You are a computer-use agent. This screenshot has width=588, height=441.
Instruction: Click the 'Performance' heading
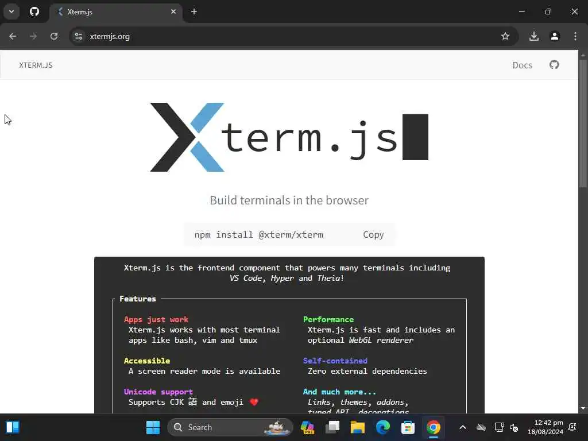point(328,319)
